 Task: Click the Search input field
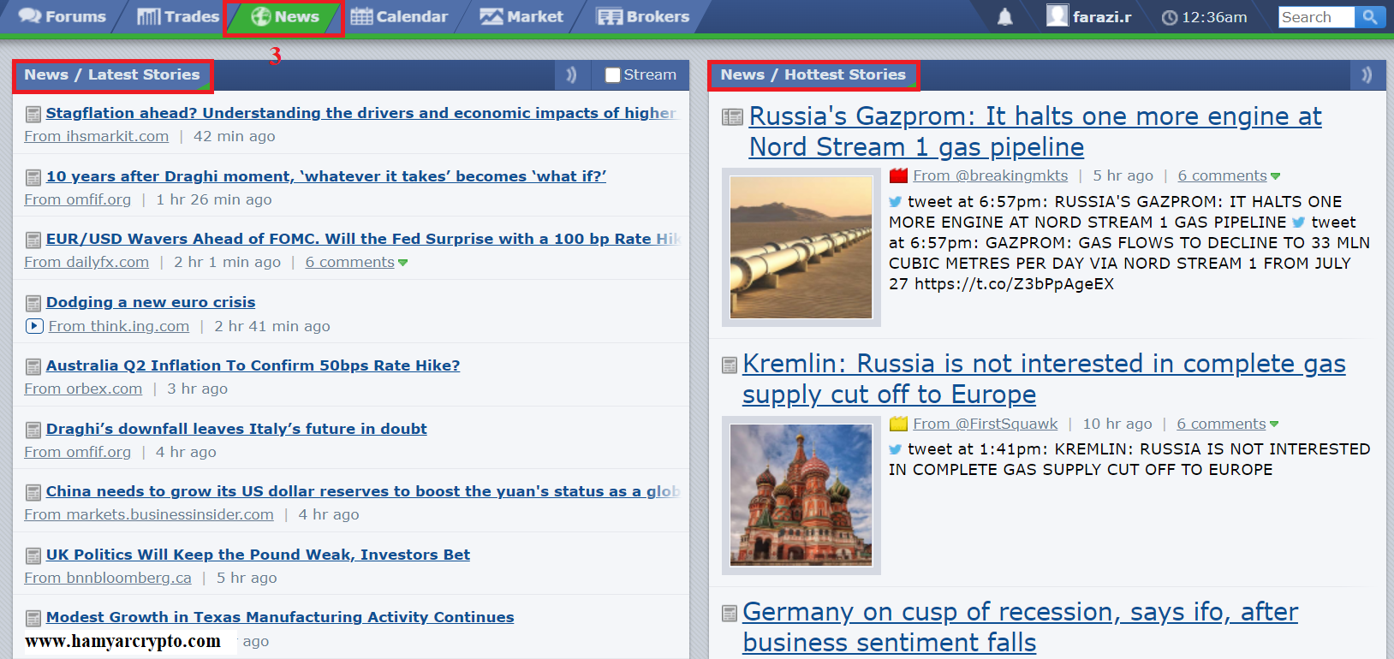click(1315, 17)
